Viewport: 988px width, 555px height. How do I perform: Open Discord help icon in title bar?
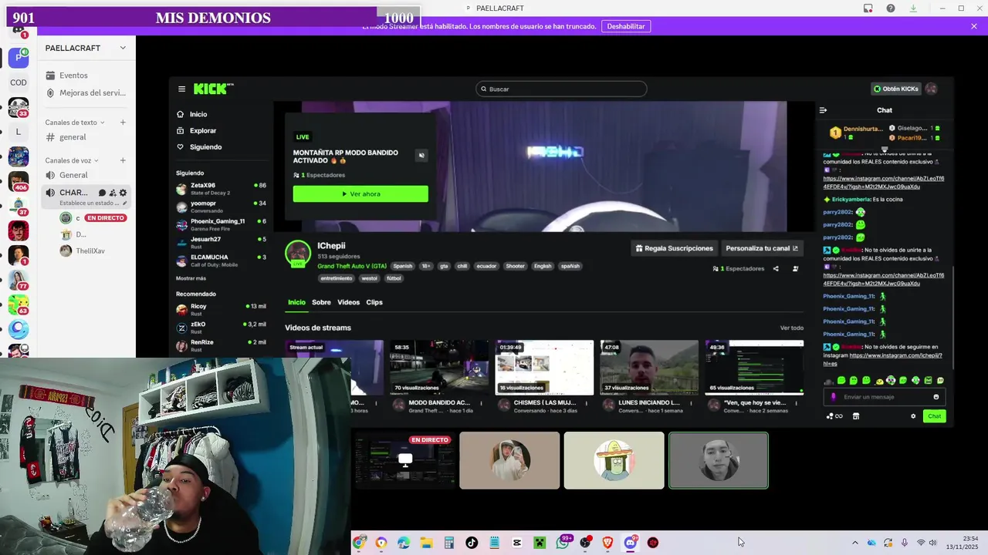click(x=891, y=8)
